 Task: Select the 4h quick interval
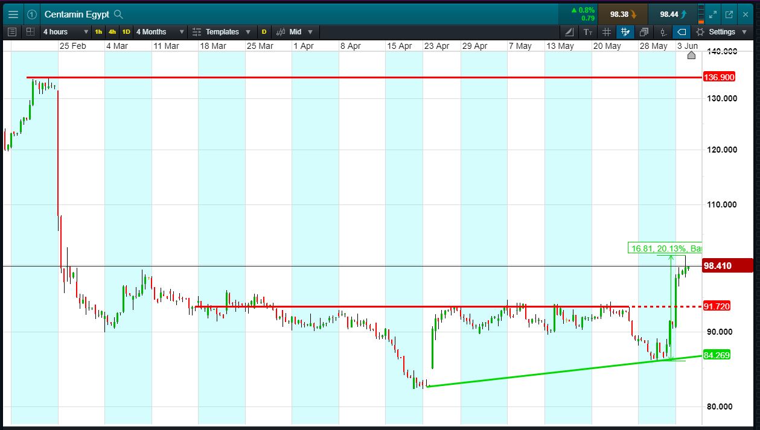[x=112, y=32]
